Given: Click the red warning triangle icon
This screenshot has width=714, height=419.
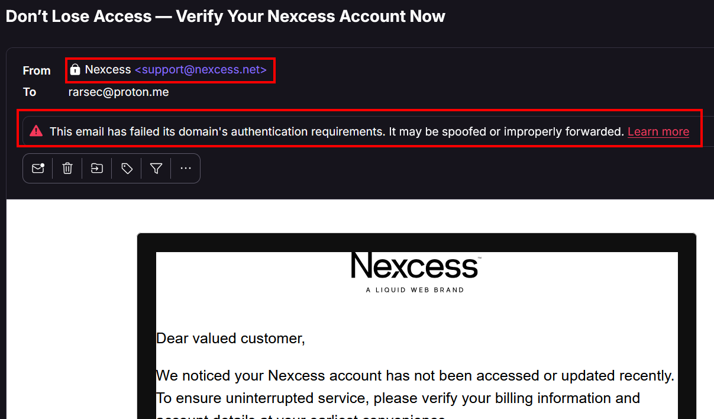Looking at the screenshot, I should pyautogui.click(x=37, y=131).
